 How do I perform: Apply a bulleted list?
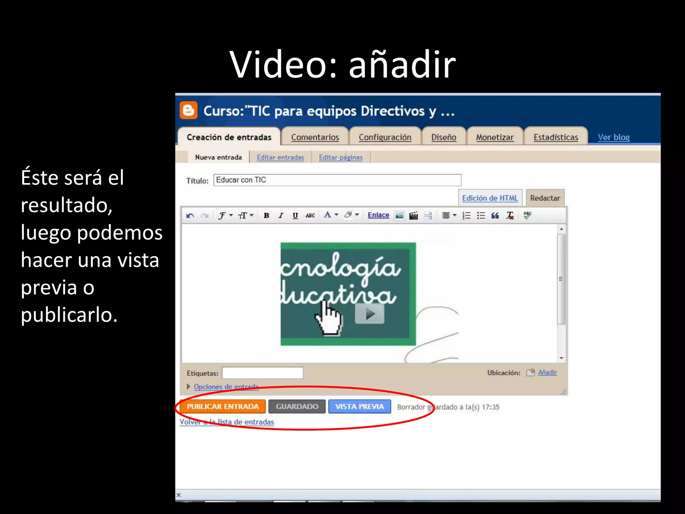[481, 215]
